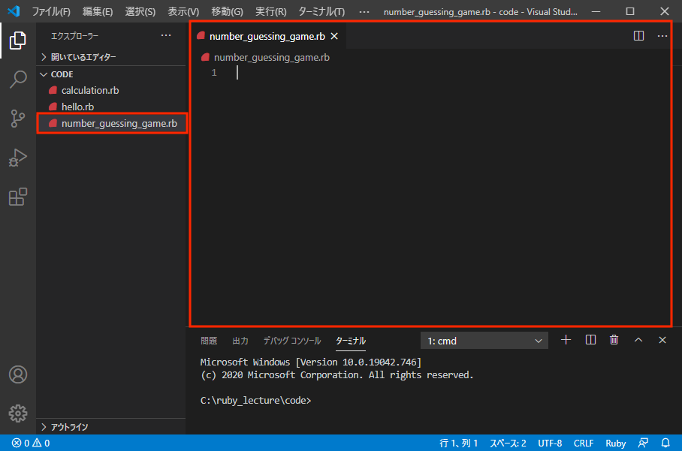
Task: Collapse the CODE folder section
Action: coord(111,74)
